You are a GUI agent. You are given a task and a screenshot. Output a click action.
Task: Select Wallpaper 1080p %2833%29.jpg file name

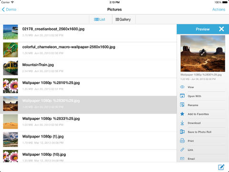(x=51, y=118)
